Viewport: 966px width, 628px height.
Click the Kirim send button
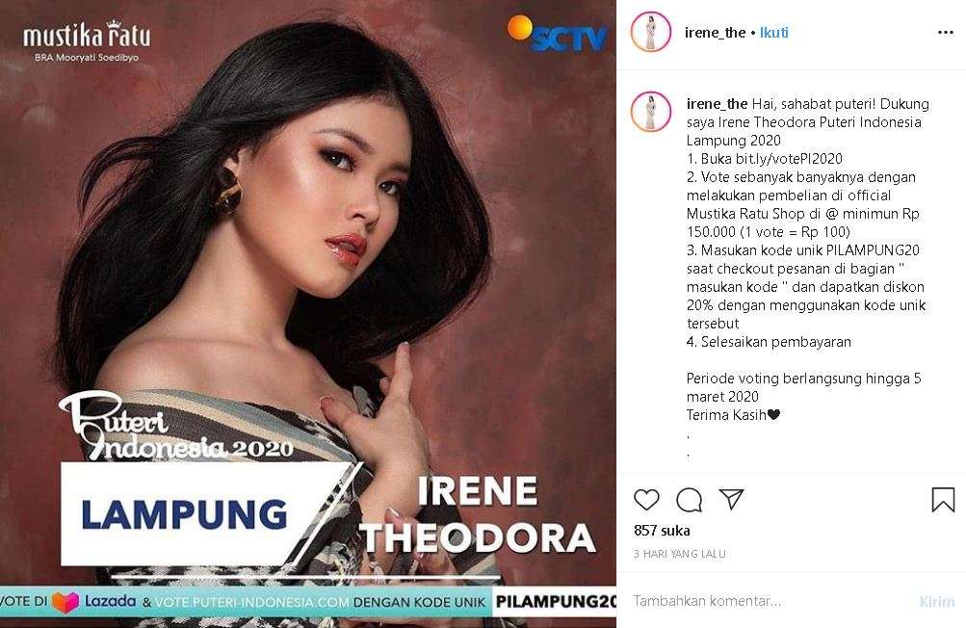tap(936, 601)
